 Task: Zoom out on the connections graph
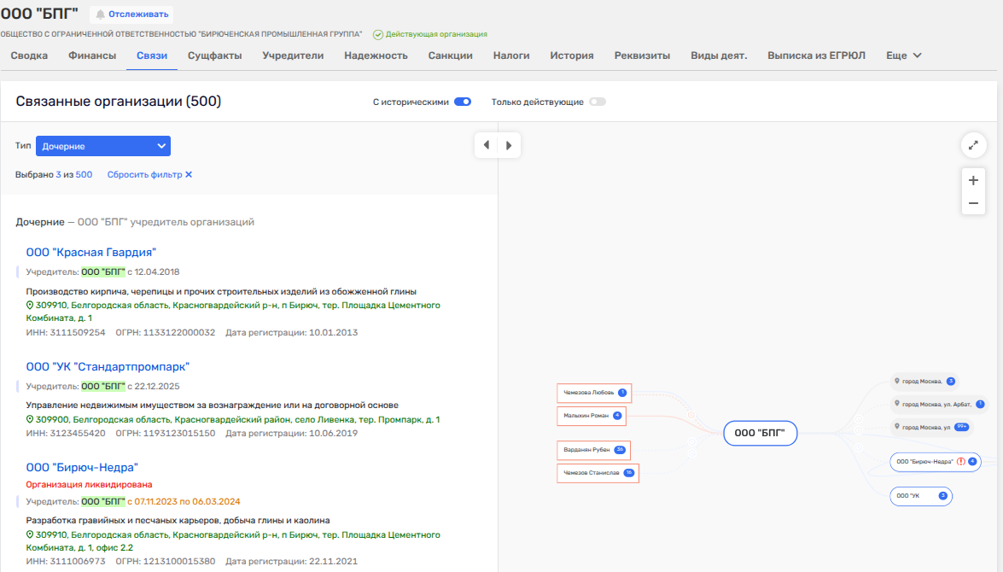[x=973, y=204]
